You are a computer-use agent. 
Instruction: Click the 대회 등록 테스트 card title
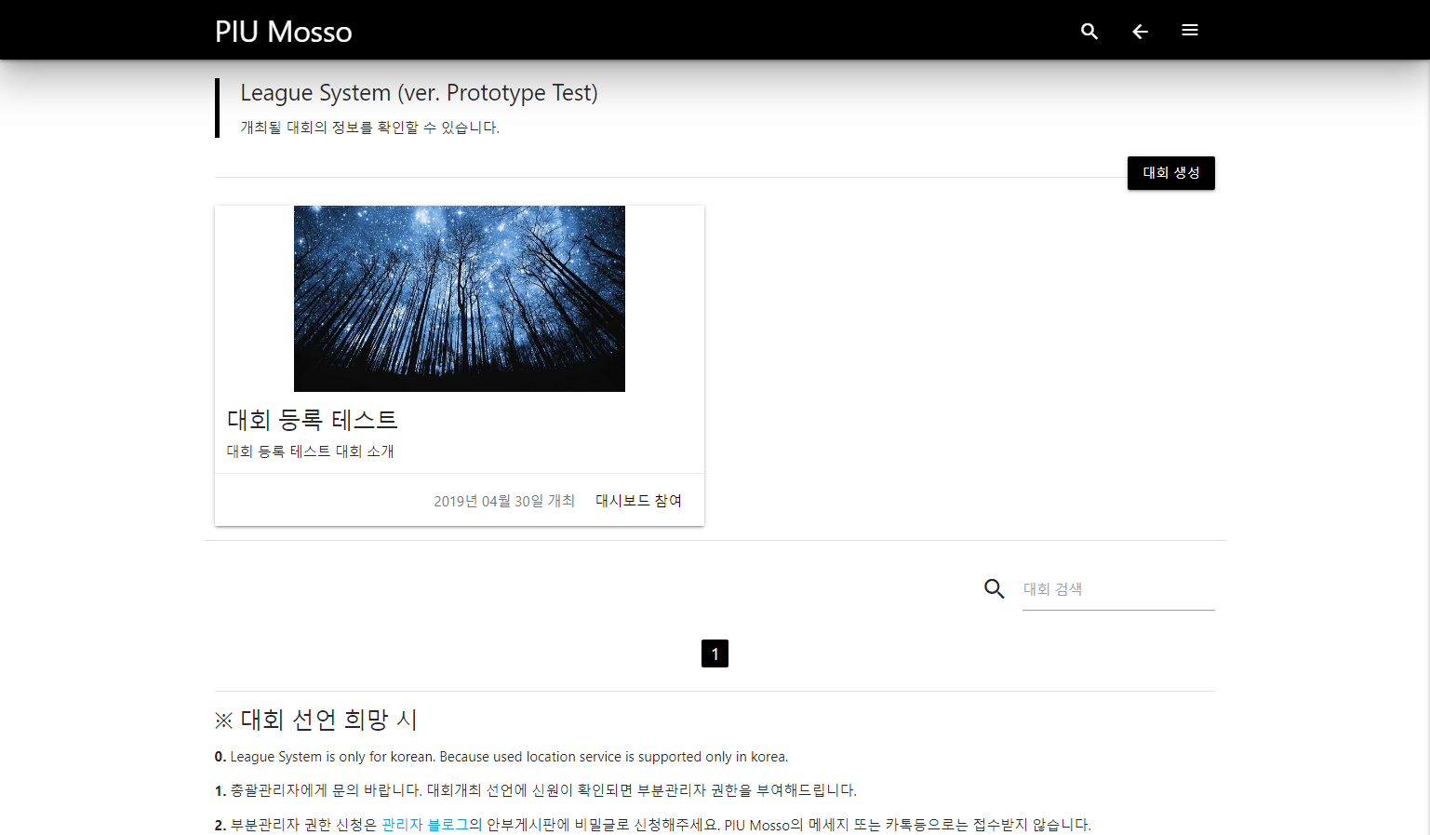313,420
